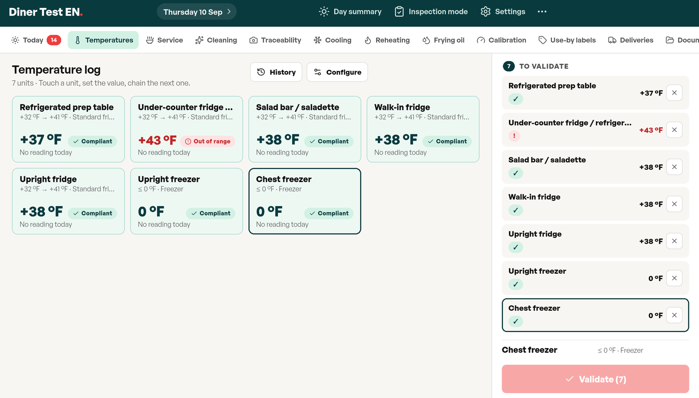Click the Inspection mode clipboard icon
This screenshot has height=398, width=699.
(399, 12)
